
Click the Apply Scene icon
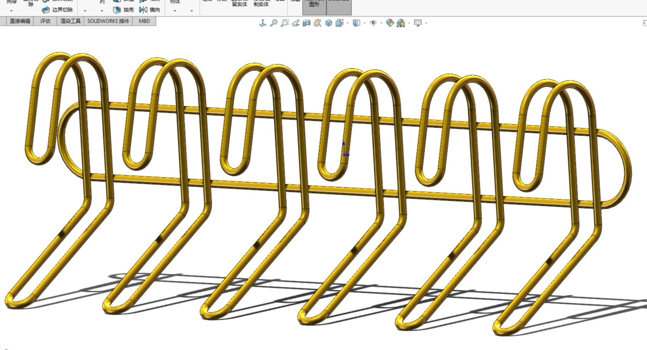[401, 23]
